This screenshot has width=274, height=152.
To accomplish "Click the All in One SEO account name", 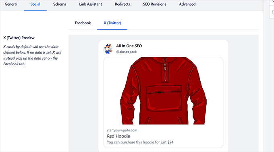I will tap(129, 46).
